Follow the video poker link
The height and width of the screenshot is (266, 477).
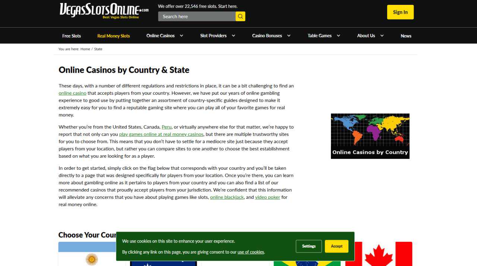pyautogui.click(x=268, y=197)
